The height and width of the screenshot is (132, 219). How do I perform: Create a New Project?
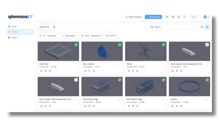point(153,17)
